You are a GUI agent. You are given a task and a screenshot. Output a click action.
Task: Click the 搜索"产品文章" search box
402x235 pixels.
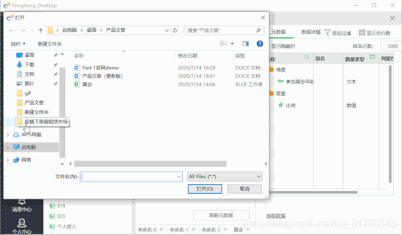[x=224, y=31]
